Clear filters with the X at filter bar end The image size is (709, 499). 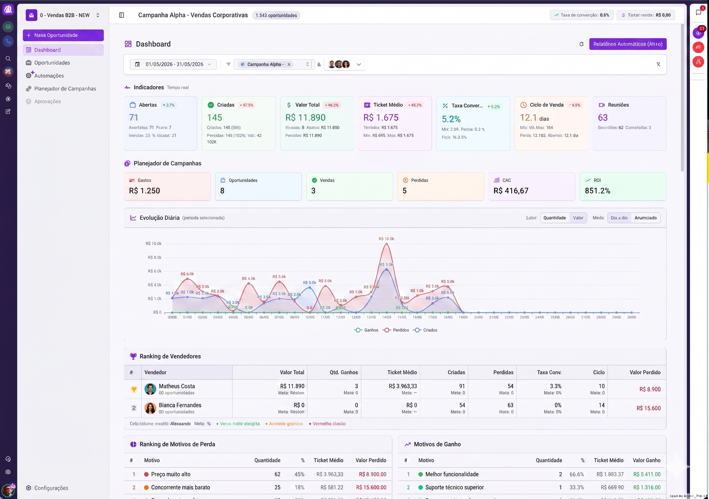pos(658,64)
